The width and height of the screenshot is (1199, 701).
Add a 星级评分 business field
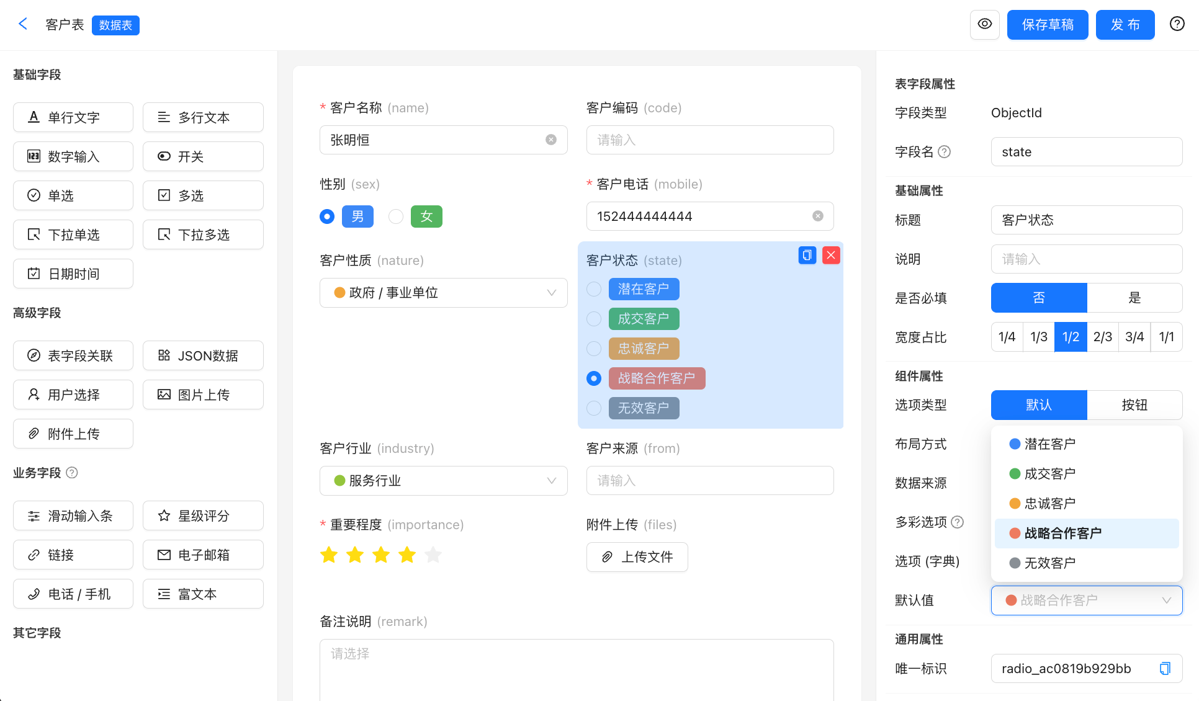pos(203,515)
